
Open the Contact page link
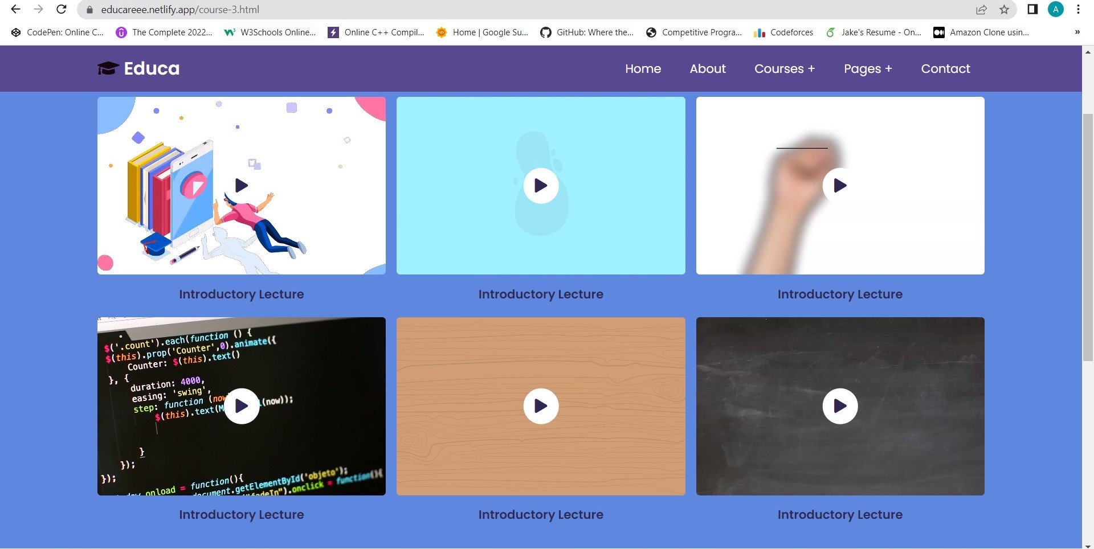coord(945,68)
